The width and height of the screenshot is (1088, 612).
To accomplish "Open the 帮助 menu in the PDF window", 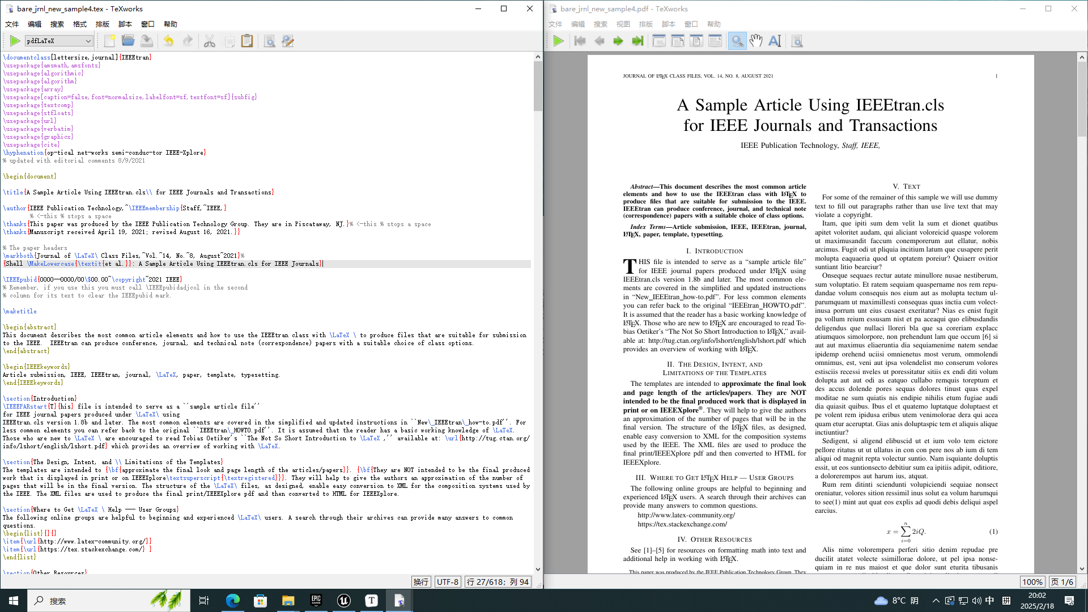I will [x=714, y=24].
